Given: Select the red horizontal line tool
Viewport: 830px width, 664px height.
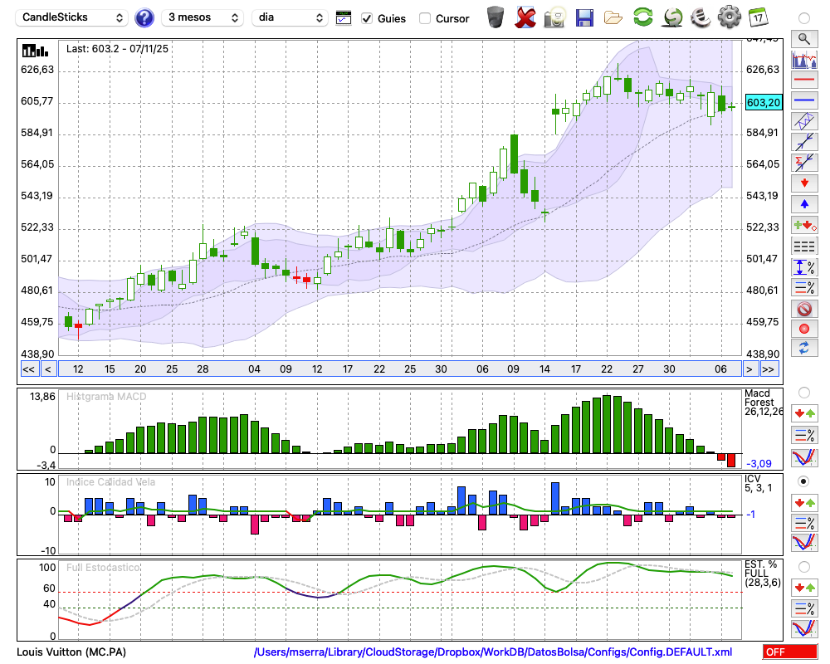Looking at the screenshot, I should click(x=803, y=81).
